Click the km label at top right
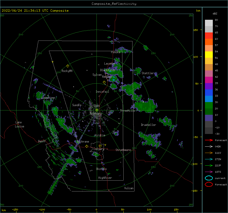Image resolution: width=228 pixels, height=213 pixels. pyautogui.click(x=198, y=11)
